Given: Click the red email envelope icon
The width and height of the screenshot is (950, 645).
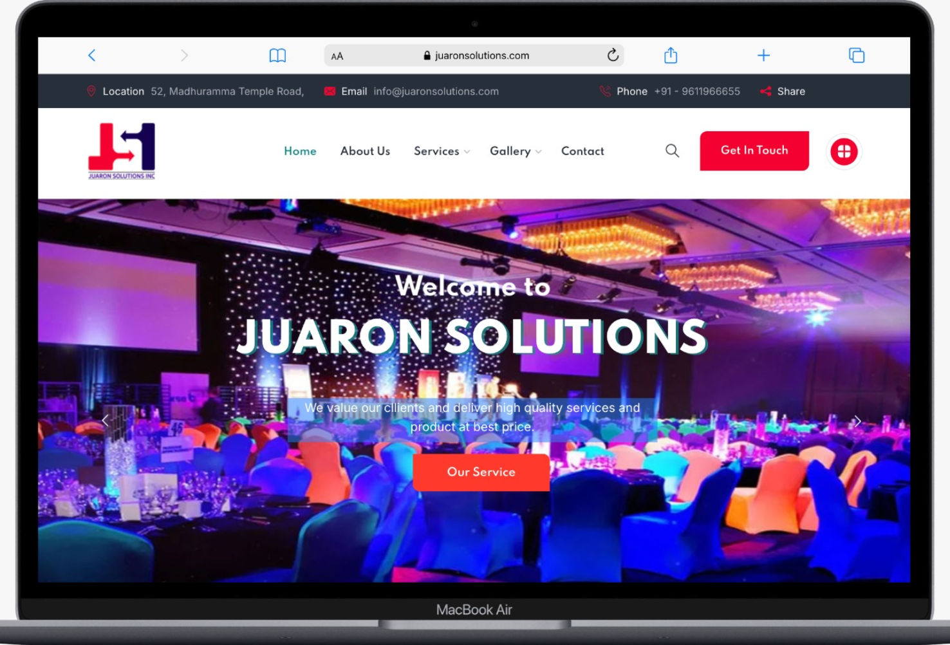Looking at the screenshot, I should [330, 91].
